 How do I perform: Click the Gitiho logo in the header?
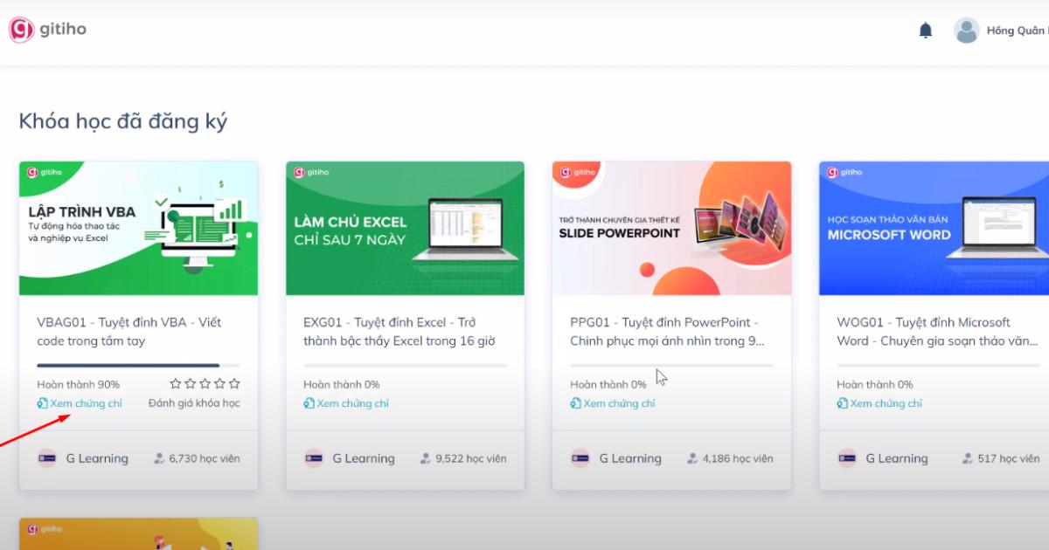(47, 30)
